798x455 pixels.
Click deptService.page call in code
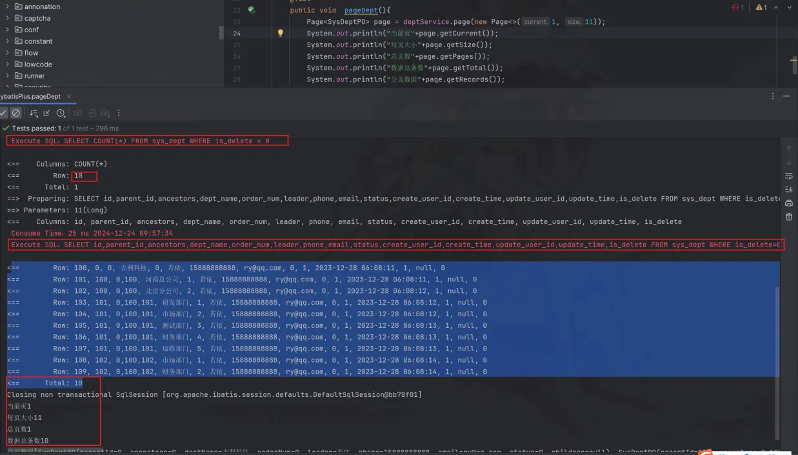(x=437, y=22)
